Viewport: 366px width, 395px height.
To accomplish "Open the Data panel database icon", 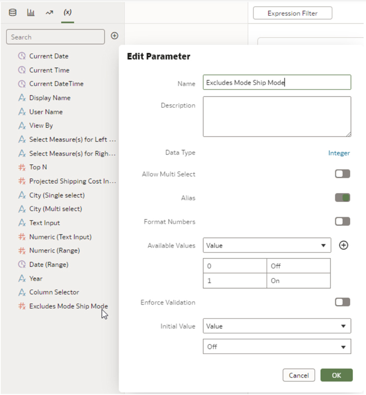I will click(x=13, y=12).
